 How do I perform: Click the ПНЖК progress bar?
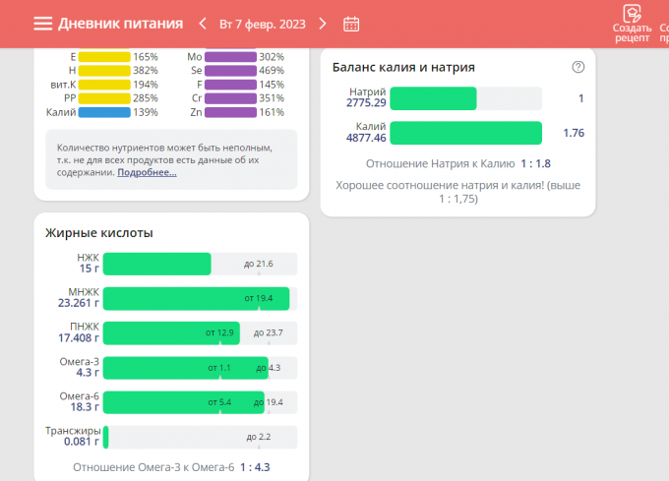[x=169, y=332]
